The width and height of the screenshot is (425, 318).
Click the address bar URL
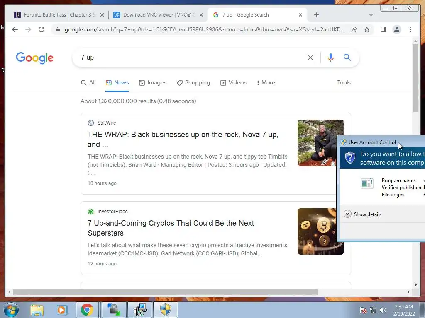[x=204, y=29]
